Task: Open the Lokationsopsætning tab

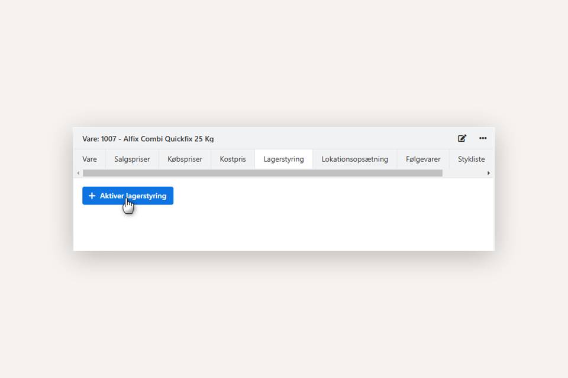Action: [x=354, y=159]
